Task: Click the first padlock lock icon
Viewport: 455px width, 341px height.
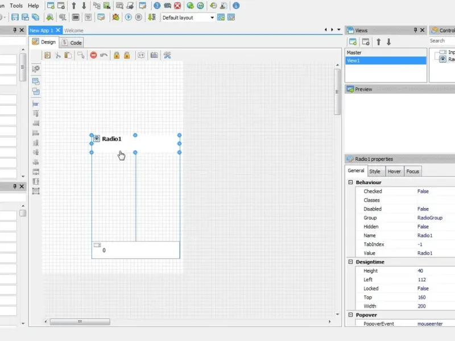Action: tap(116, 55)
